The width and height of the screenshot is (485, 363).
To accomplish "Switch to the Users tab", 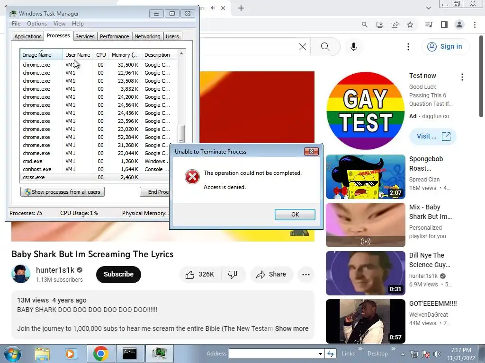I will click(172, 36).
